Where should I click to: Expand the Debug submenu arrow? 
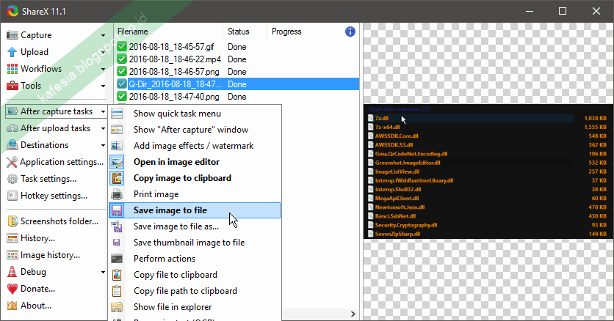pyautogui.click(x=103, y=272)
